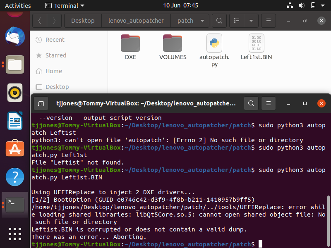The width and height of the screenshot is (331, 248).
Task: Open the Files hamburger menu
Action: (269, 21)
